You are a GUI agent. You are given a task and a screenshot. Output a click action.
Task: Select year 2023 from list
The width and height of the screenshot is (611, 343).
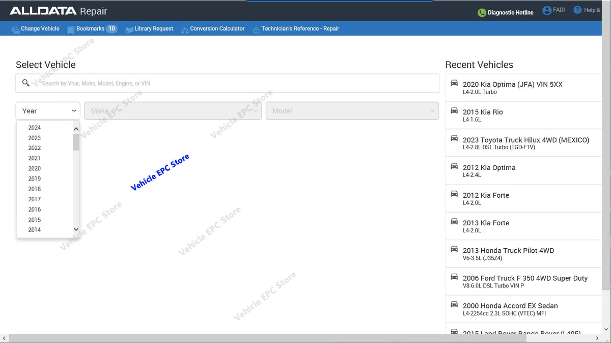[35, 138]
